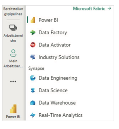Click the blue Data Science icon
This screenshot has height=129, width=119.
(x=33, y=90)
